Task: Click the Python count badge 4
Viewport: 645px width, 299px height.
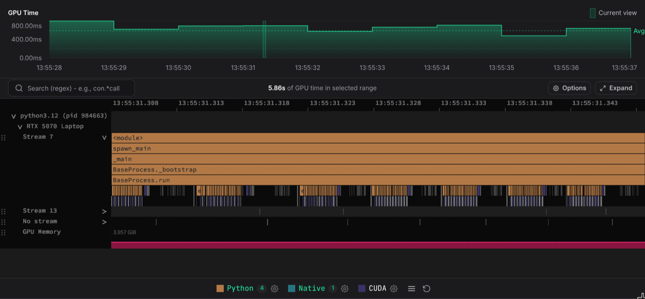Action: 262,288
